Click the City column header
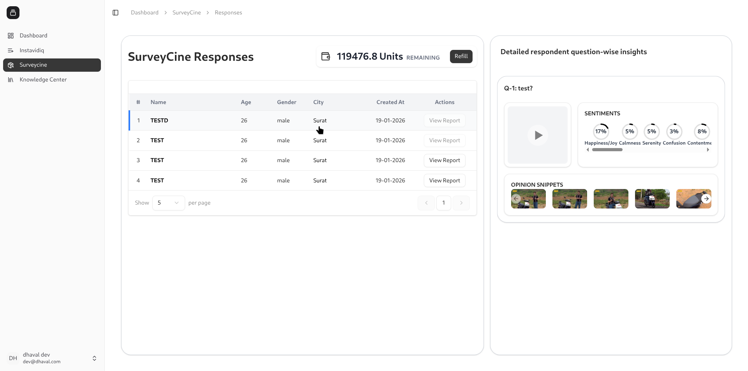748x371 pixels. click(x=318, y=102)
